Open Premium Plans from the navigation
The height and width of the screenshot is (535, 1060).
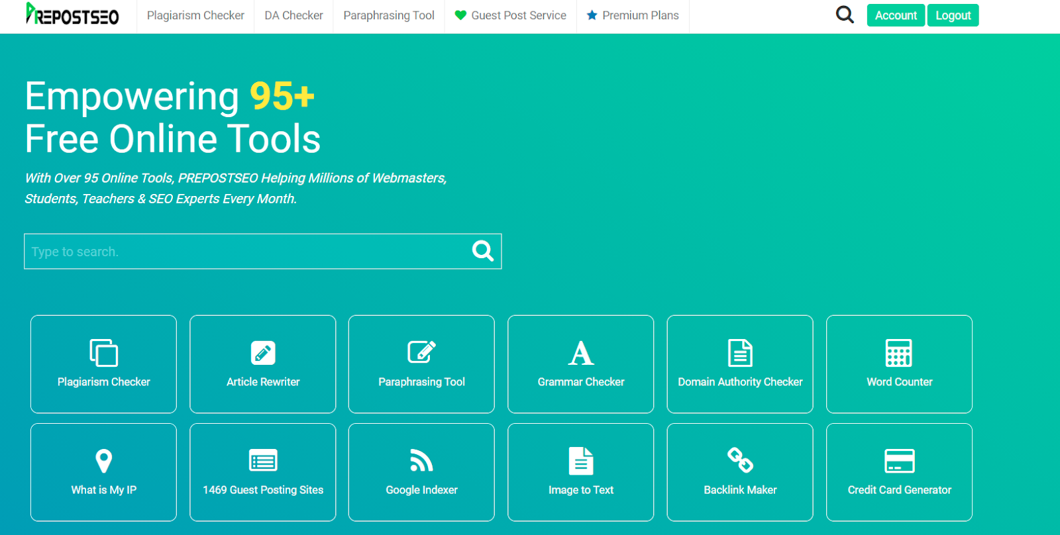pos(641,15)
